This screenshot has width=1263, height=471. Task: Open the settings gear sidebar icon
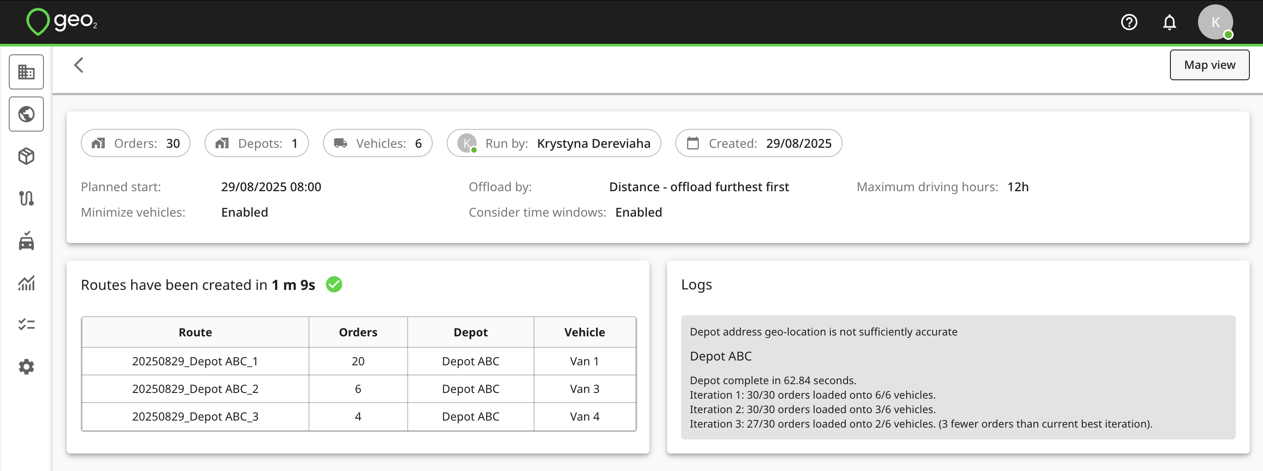pyautogui.click(x=26, y=367)
